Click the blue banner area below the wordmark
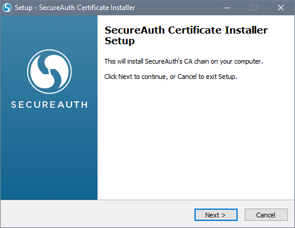Viewport: 295px width, 228px height. [49, 153]
